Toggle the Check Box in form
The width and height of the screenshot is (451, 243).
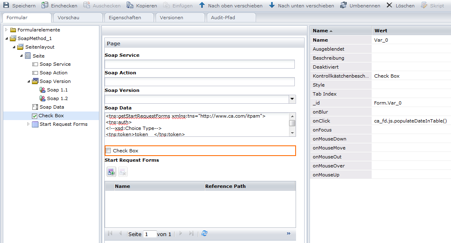[108, 151]
